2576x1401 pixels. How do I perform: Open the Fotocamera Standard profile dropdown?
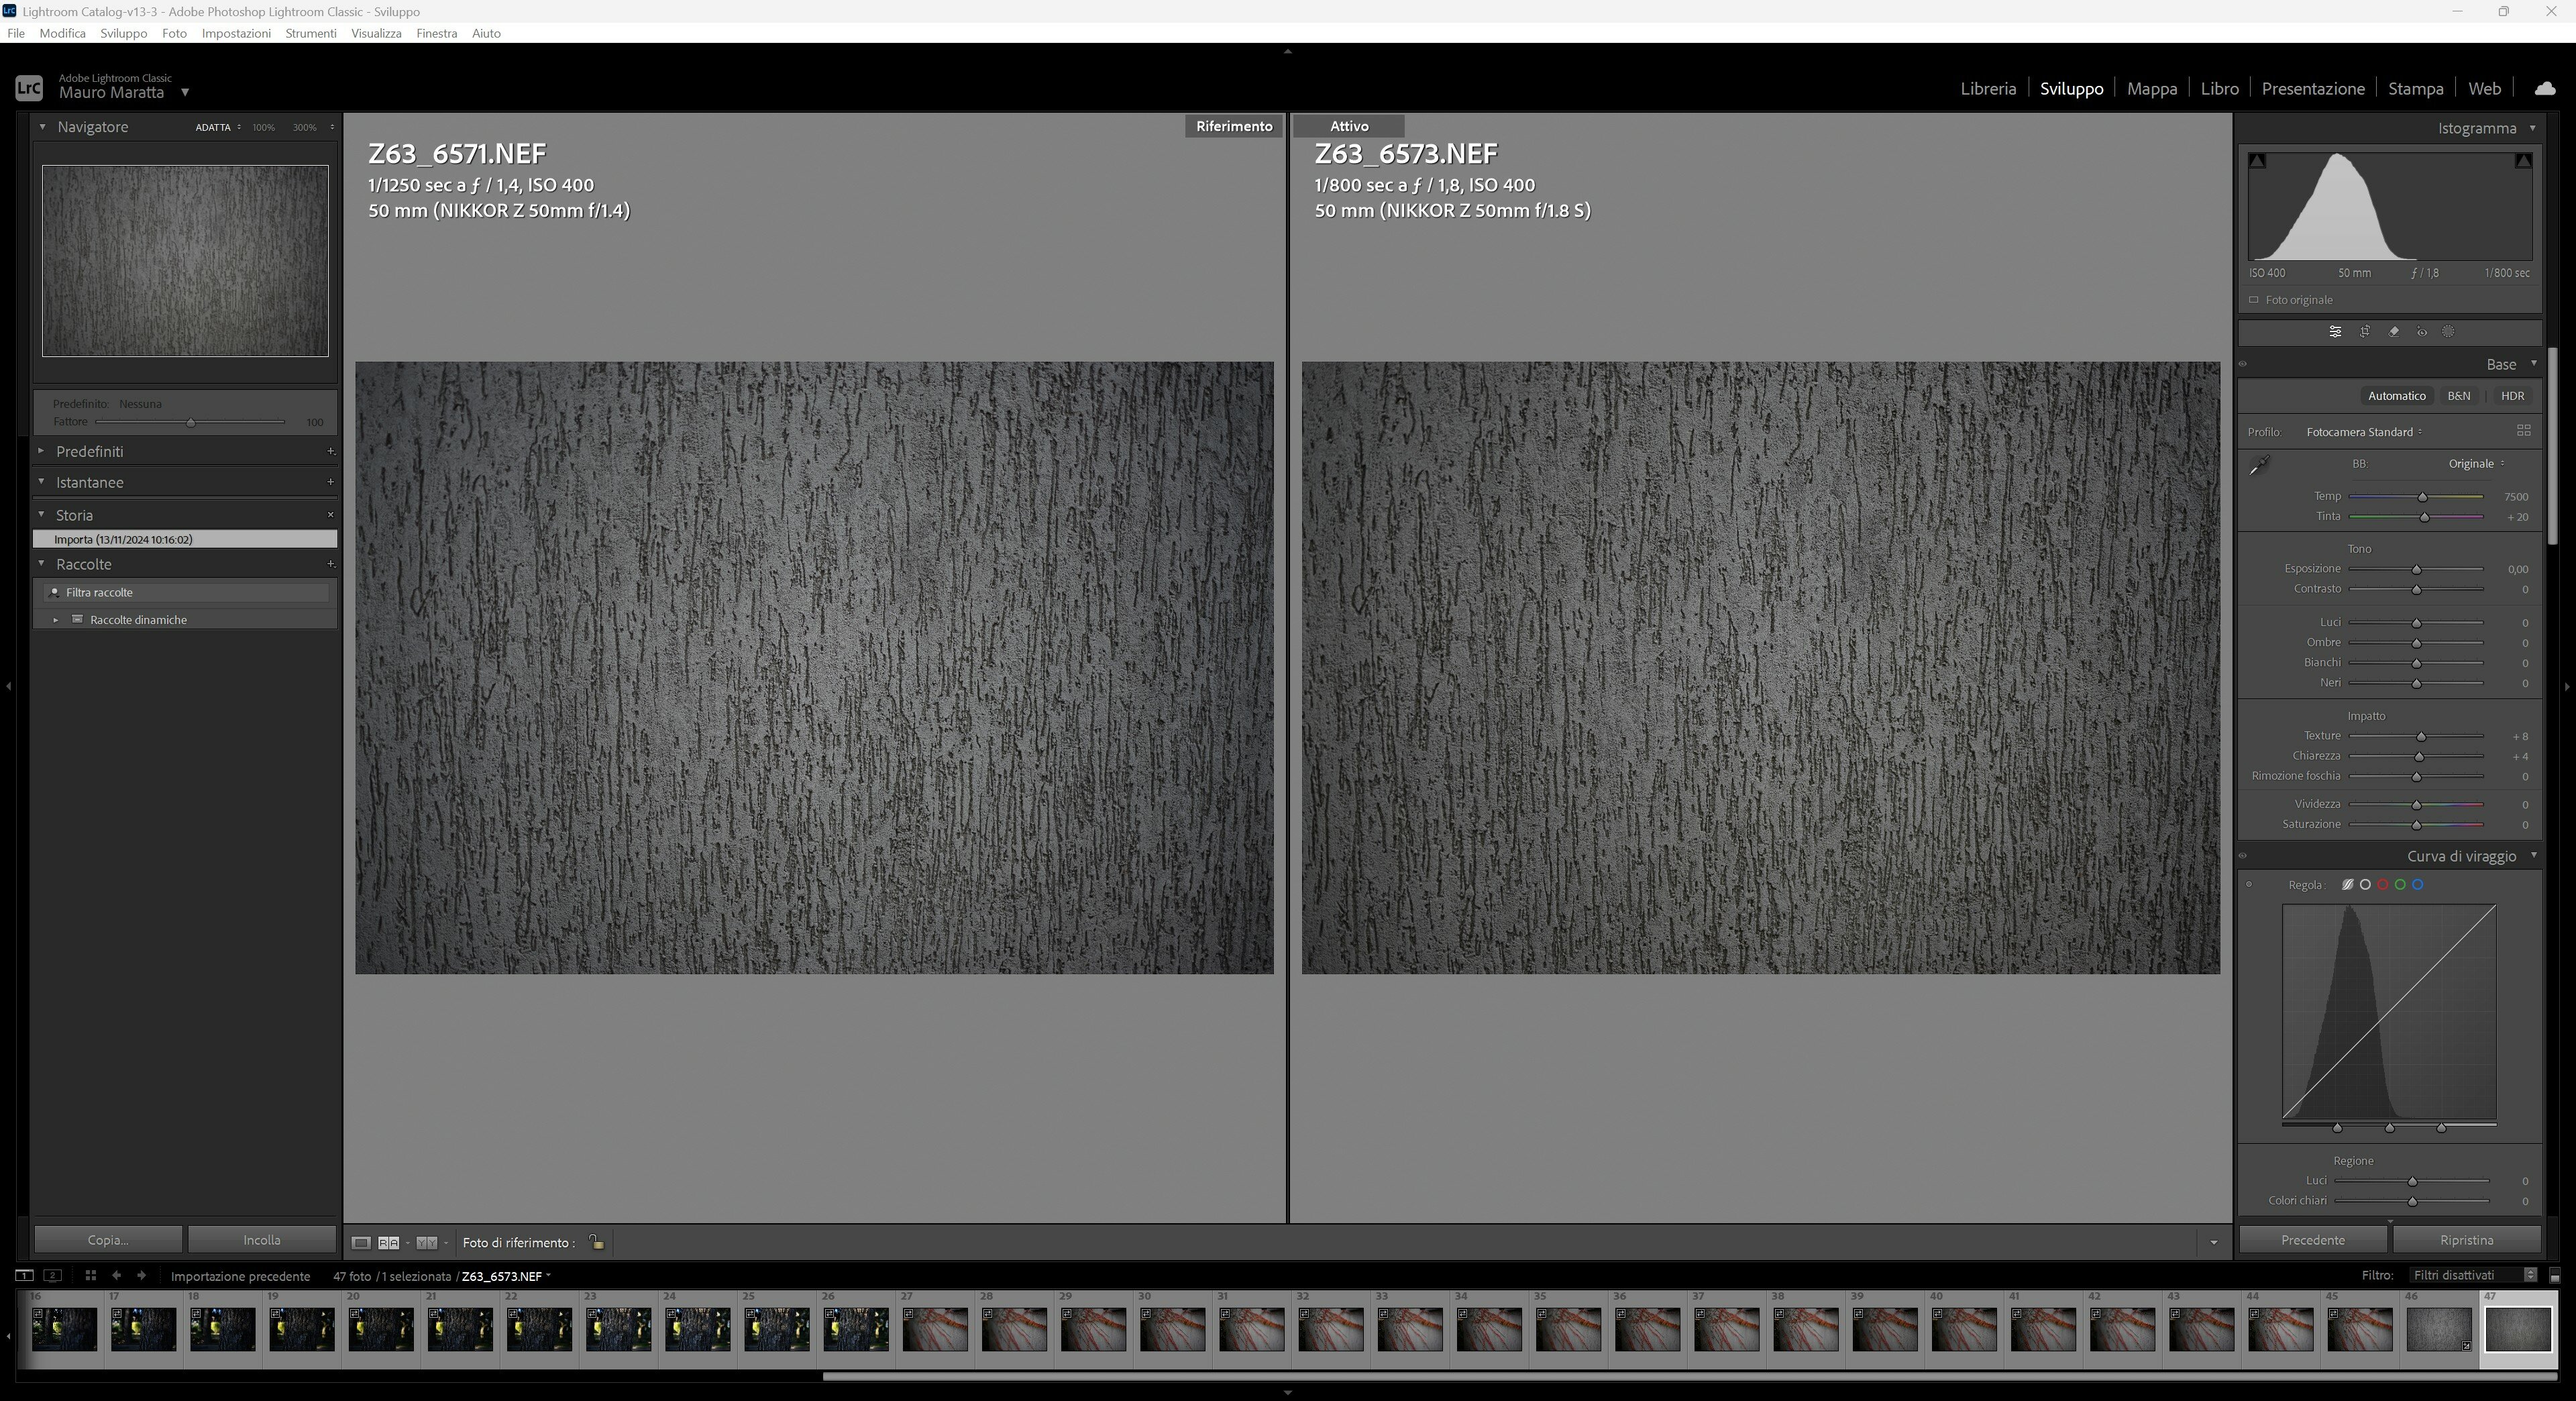coord(2364,432)
